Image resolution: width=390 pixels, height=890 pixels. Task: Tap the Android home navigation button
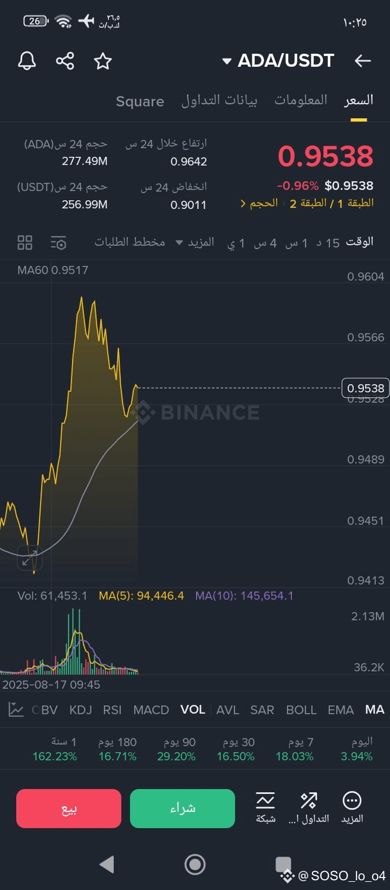tap(195, 864)
